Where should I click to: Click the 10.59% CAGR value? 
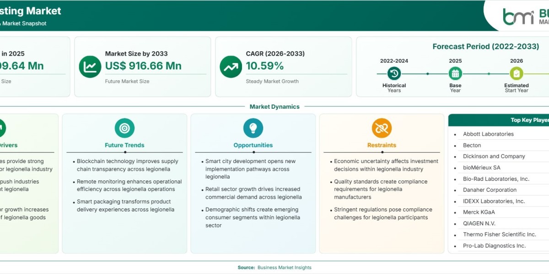pos(265,66)
